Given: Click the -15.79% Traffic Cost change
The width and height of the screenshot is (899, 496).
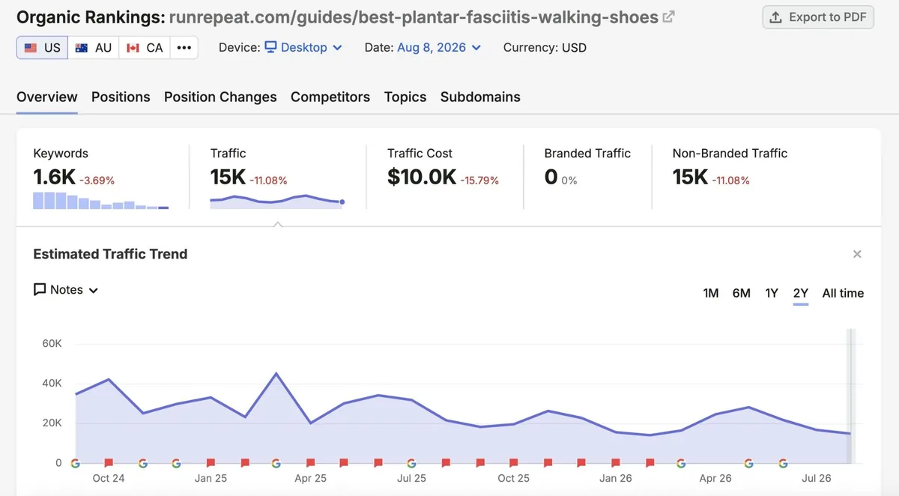Looking at the screenshot, I should (479, 181).
